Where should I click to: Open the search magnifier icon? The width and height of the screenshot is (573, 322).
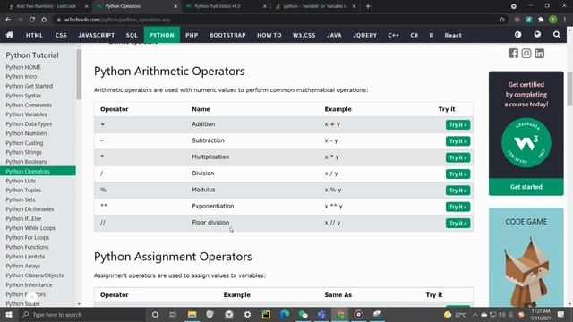tap(557, 35)
